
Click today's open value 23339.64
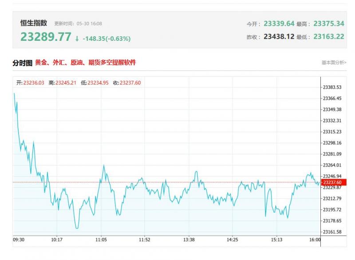[279, 24]
